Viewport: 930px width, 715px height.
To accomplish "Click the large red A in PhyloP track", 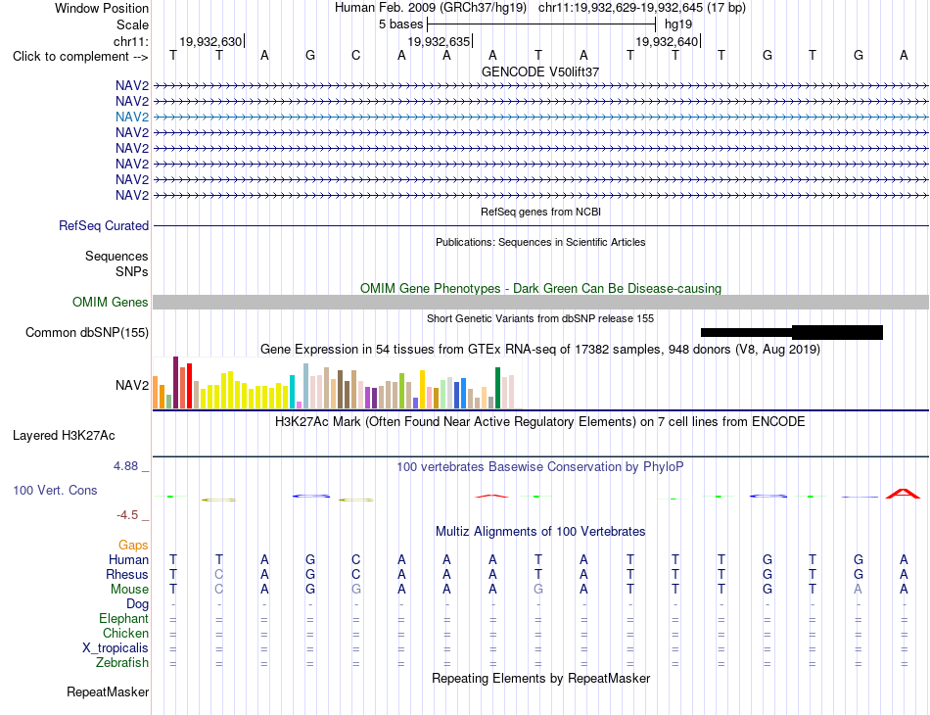I will pyautogui.click(x=904, y=493).
